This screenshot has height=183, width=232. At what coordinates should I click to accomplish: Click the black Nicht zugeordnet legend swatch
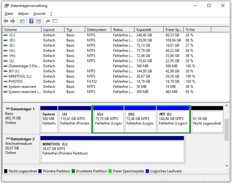(6, 171)
